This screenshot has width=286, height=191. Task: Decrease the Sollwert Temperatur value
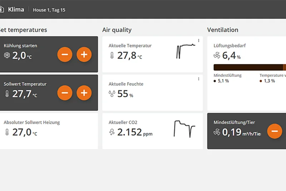(65, 93)
